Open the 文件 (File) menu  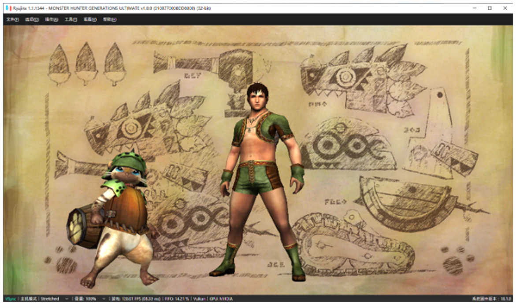coord(12,20)
